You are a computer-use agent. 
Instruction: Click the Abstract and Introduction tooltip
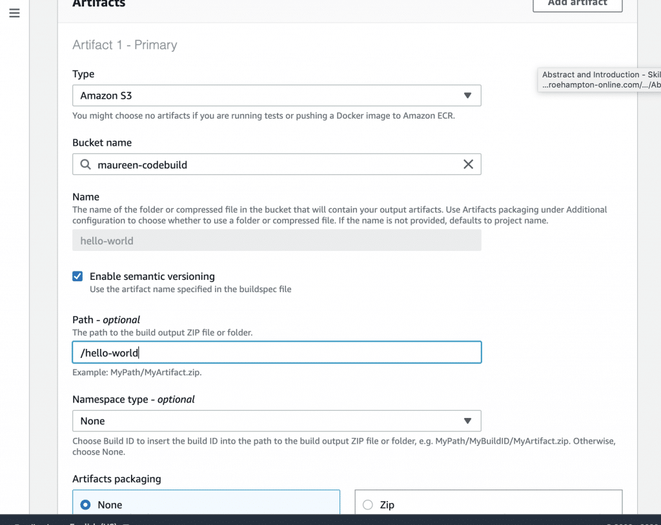[600, 80]
